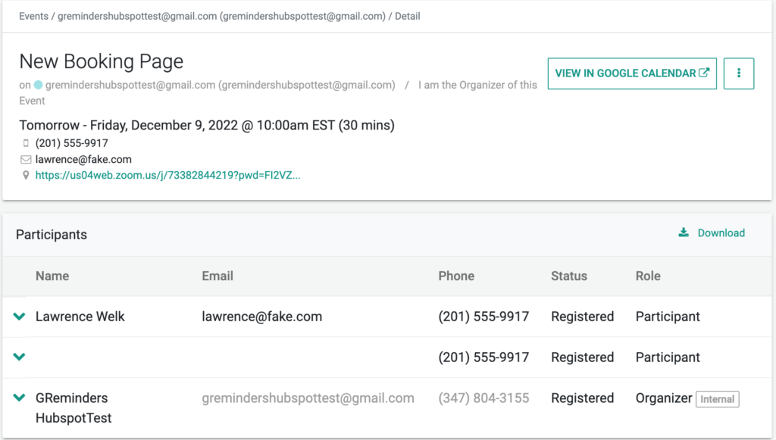Click the location pin icon by Zoom link

point(26,175)
